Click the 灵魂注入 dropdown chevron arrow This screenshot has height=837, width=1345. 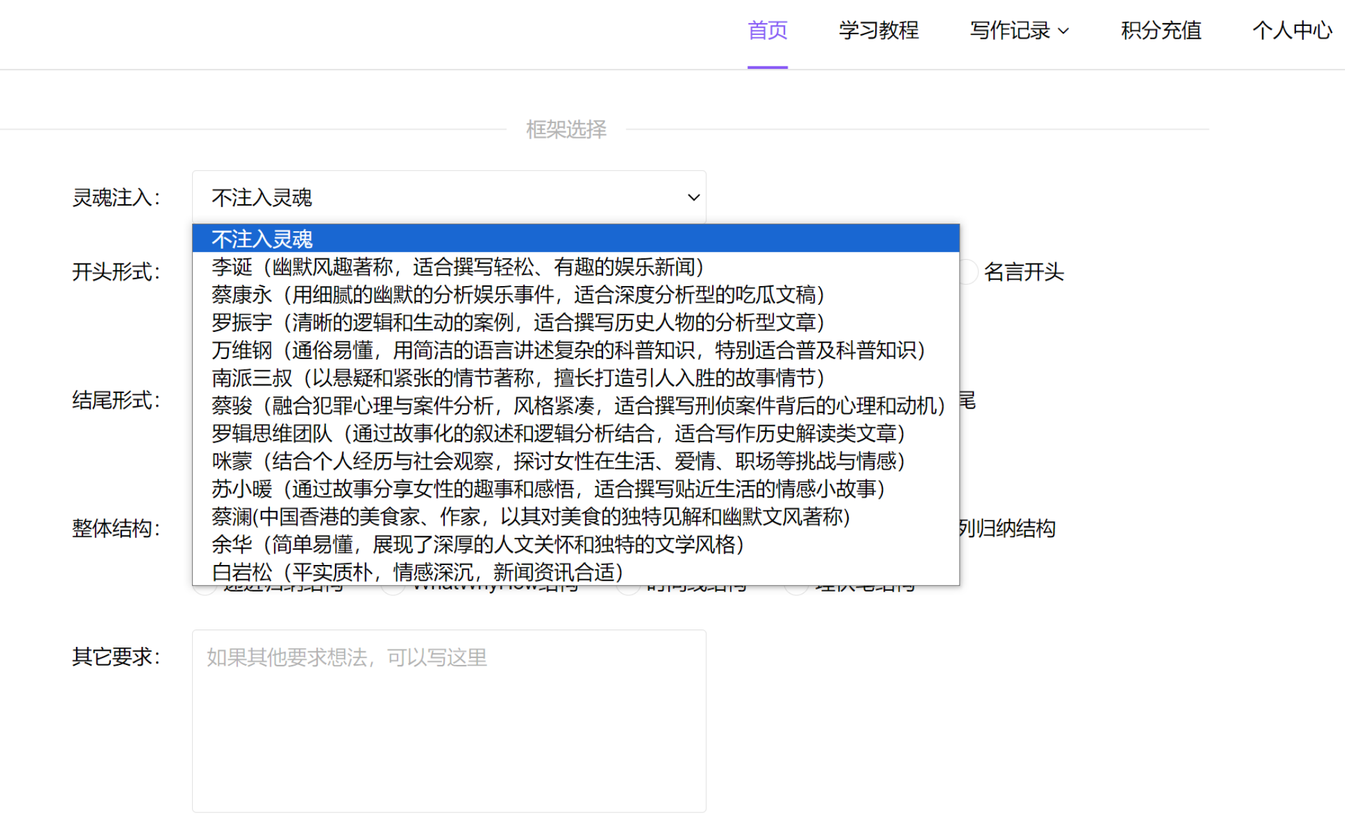[693, 197]
